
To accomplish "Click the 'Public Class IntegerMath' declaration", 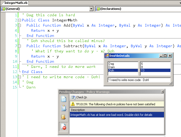I will (x=49, y=20).
